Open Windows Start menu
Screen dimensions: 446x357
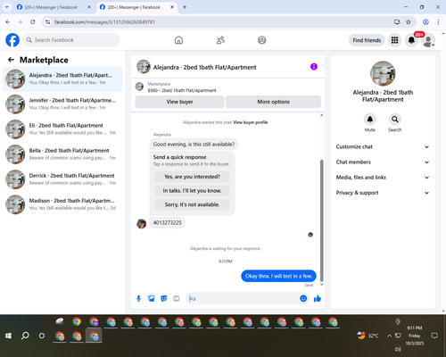pyautogui.click(x=8, y=336)
